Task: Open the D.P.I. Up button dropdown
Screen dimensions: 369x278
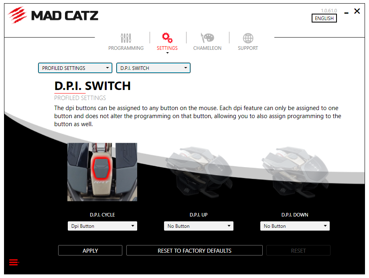Action: 199,226
